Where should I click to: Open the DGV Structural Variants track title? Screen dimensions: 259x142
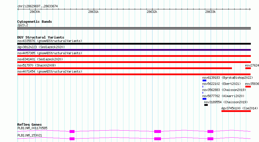tap(41, 37)
